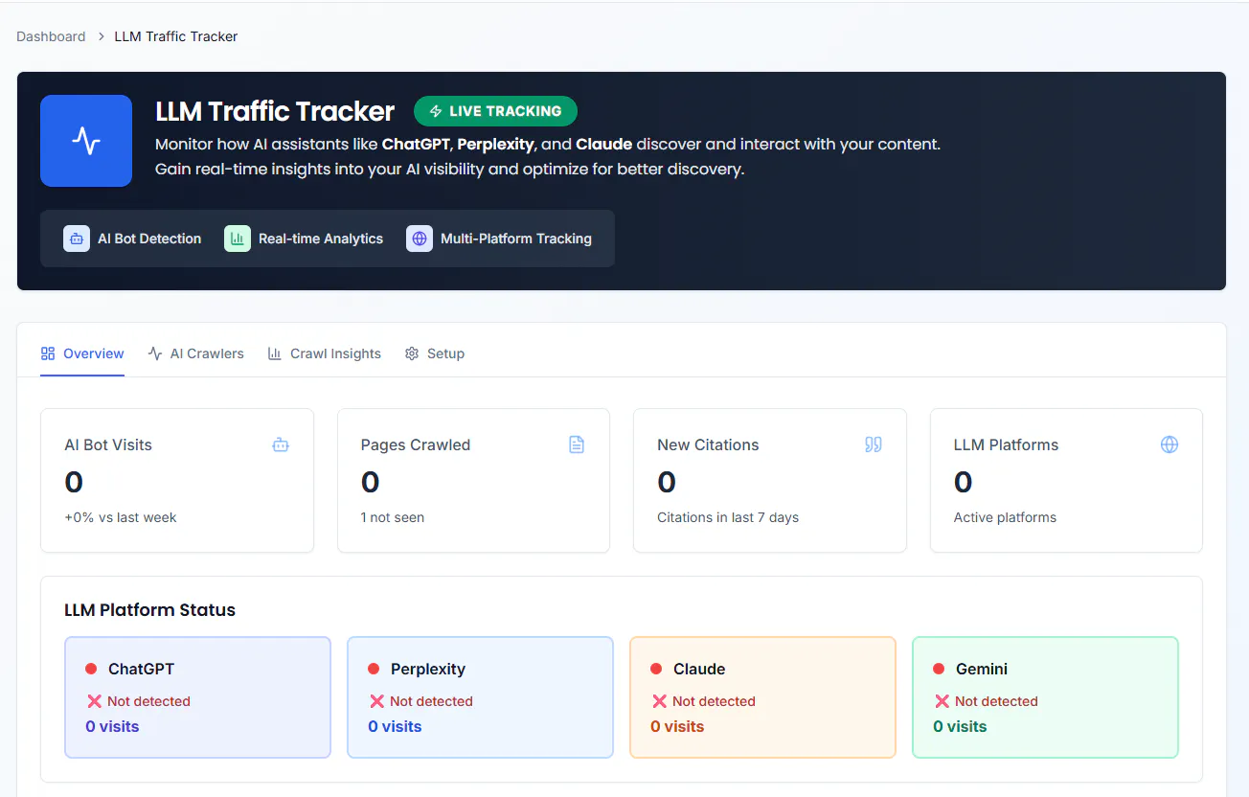Click "Citations in last 7 days" text

728,517
